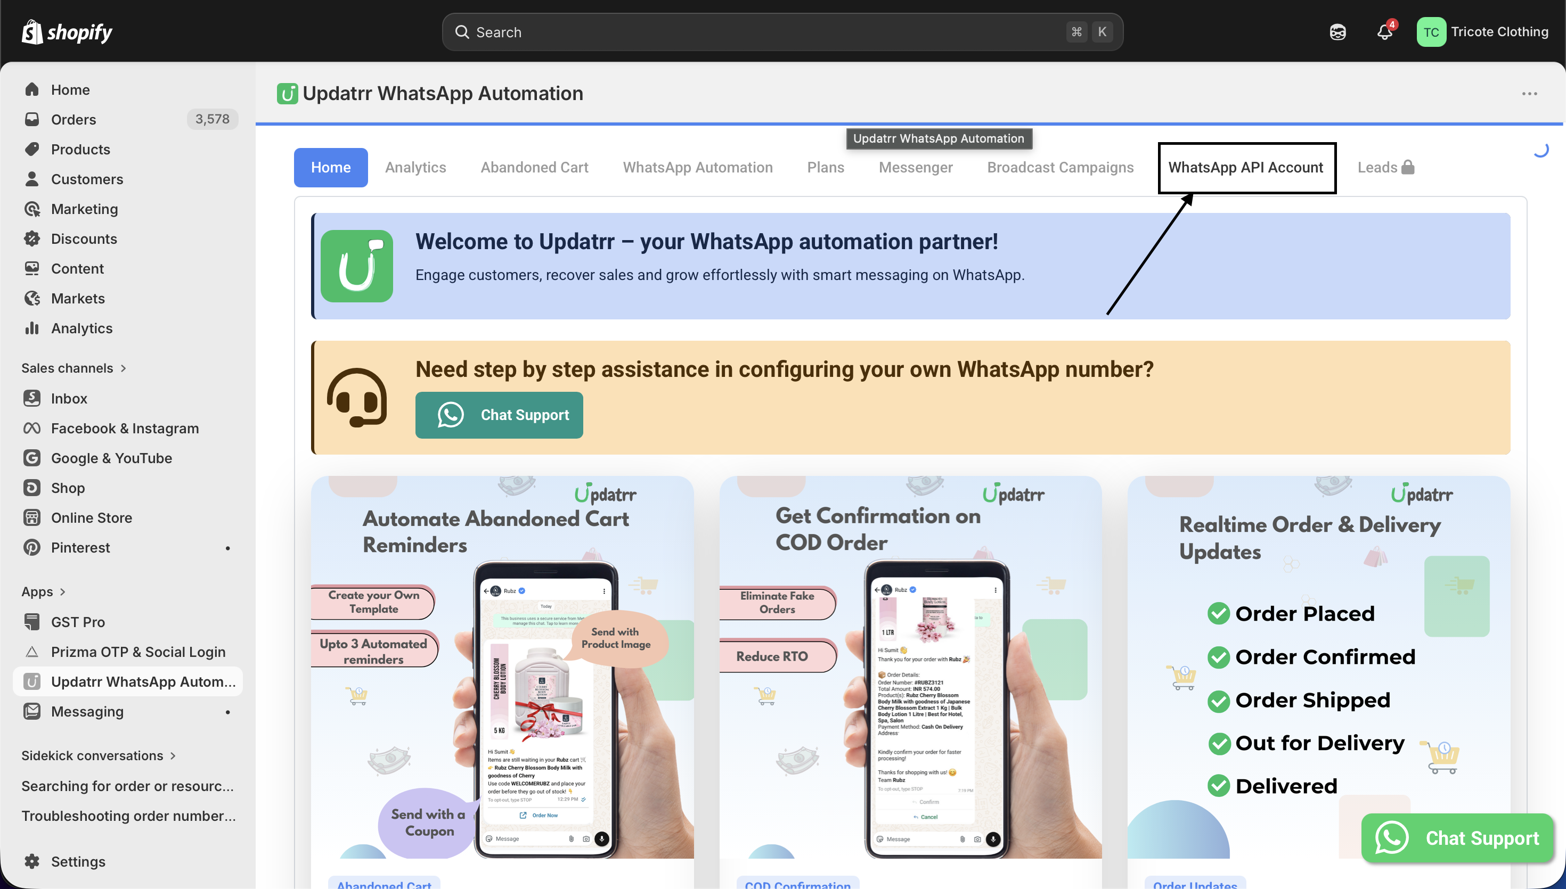Expand the Apps section
Viewport: 1566px width, 889px height.
tap(43, 591)
